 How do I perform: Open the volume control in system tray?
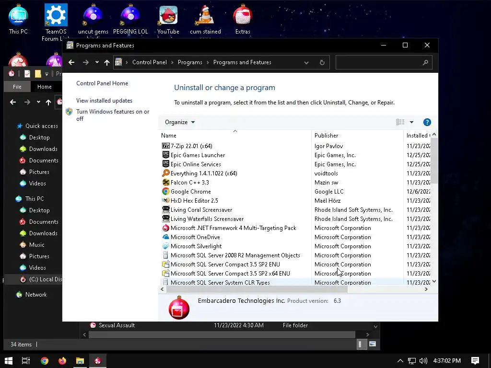point(423,361)
